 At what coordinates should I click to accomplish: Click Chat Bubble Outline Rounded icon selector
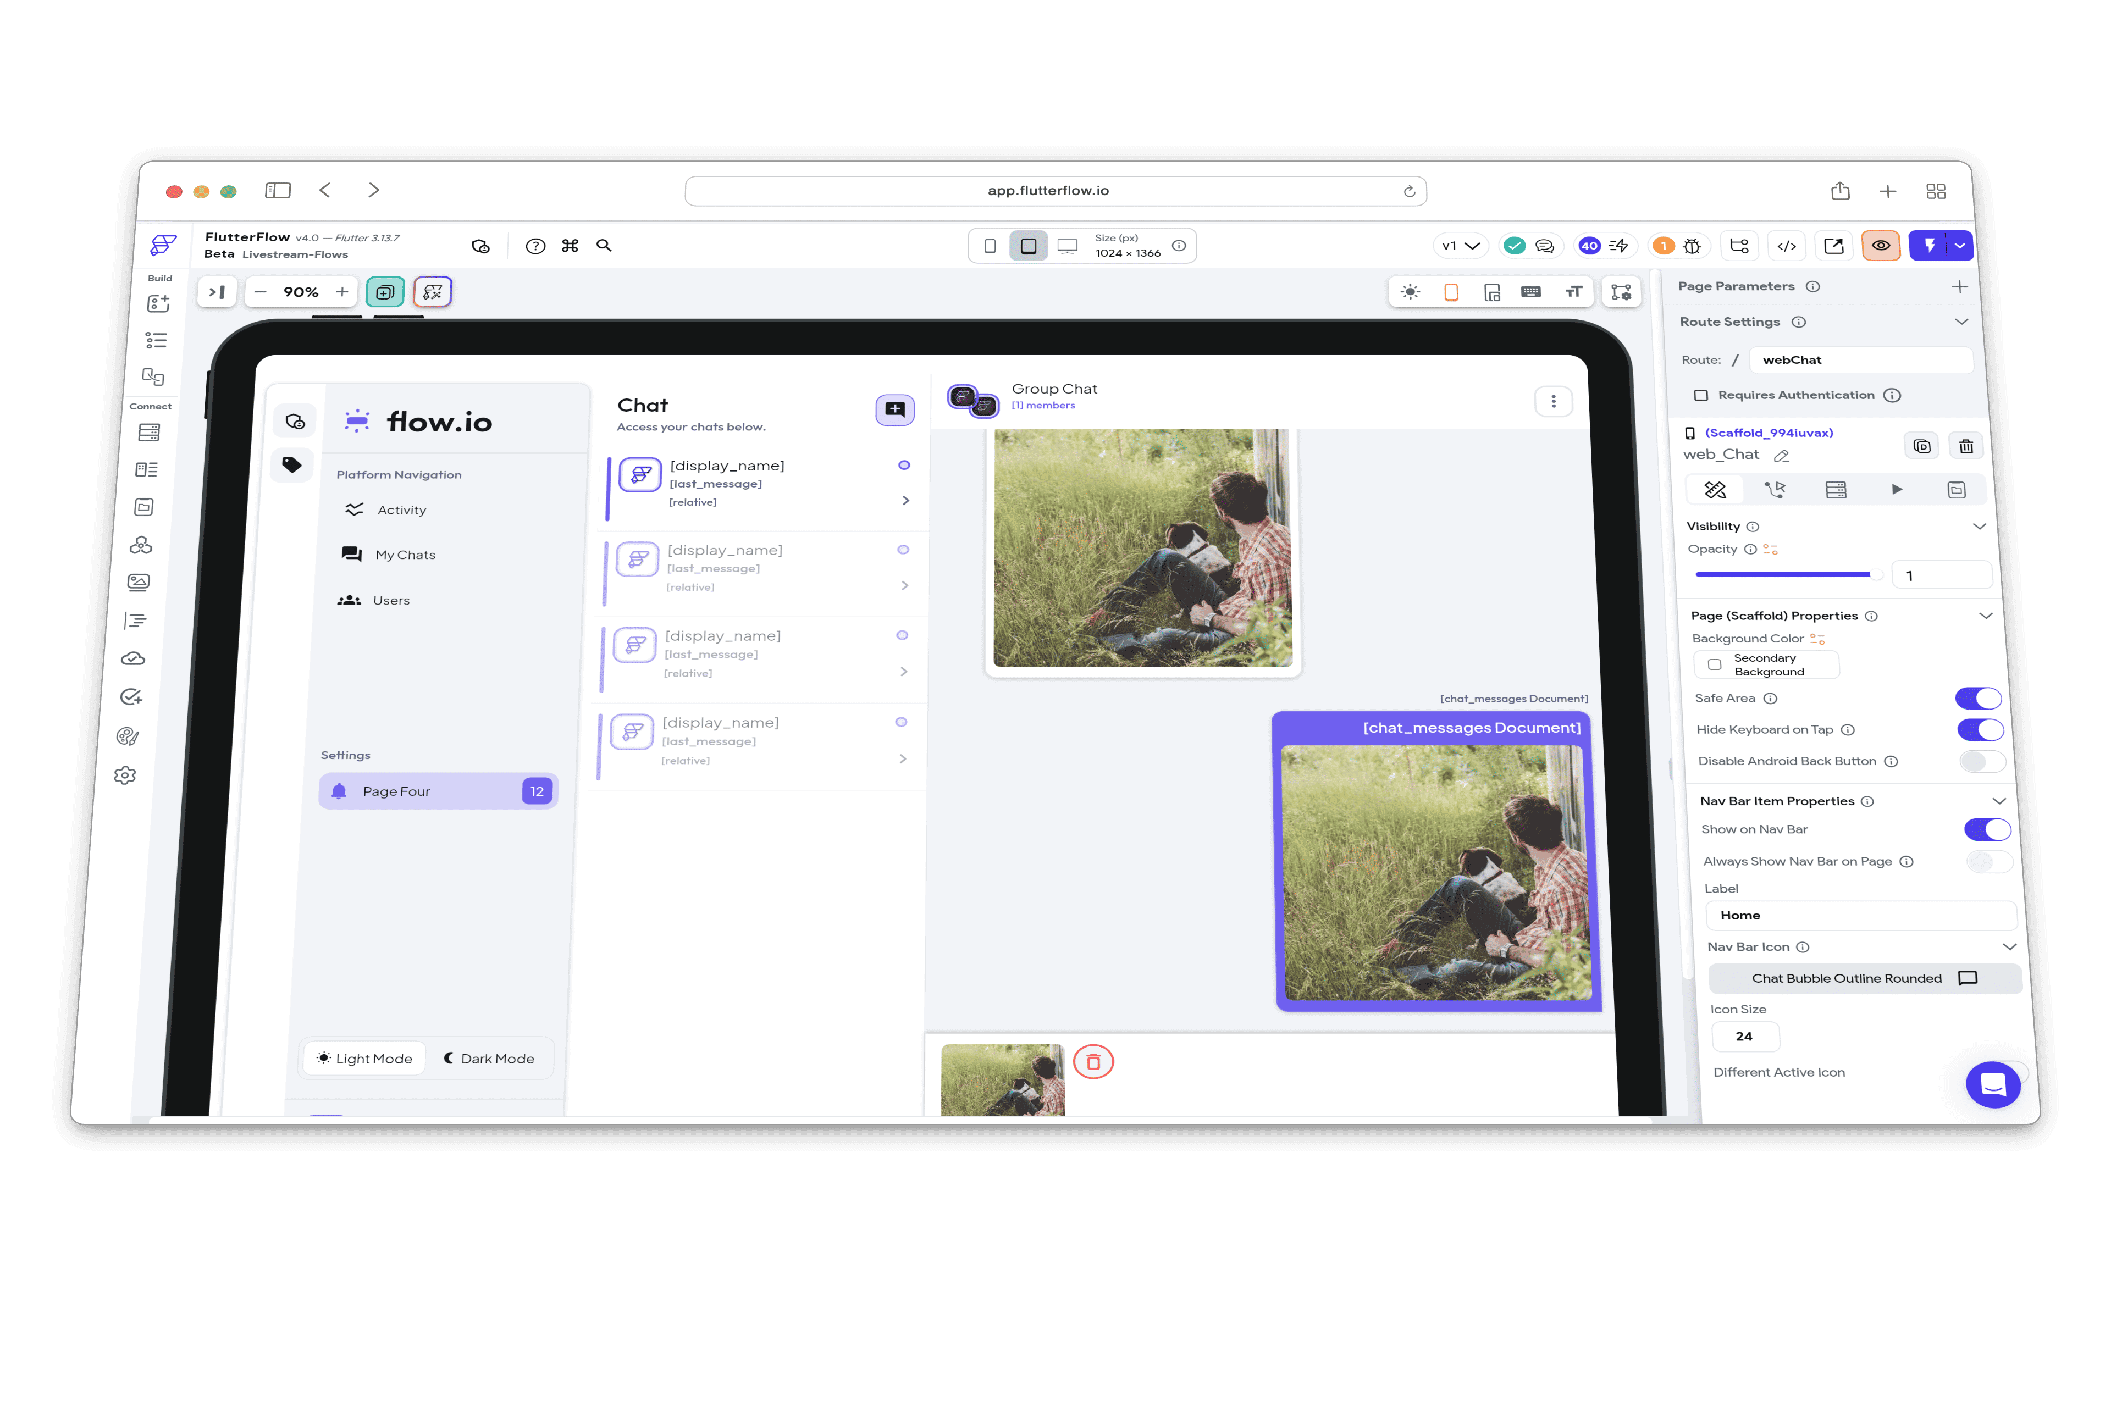(1864, 978)
